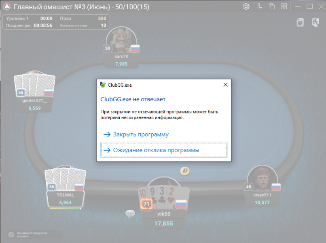Image resolution: width=326 pixels, height=243 pixels.
Task: Maximize the poker table window
Action: click(309, 6)
